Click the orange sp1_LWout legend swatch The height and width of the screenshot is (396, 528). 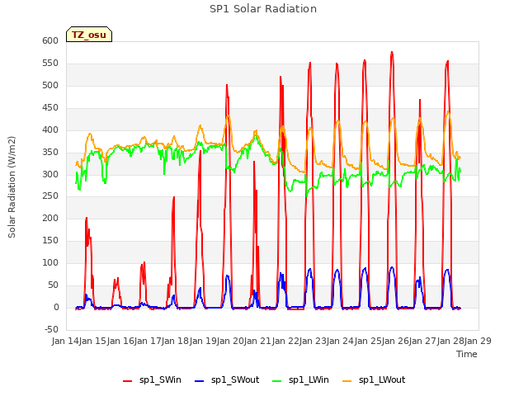point(346,381)
